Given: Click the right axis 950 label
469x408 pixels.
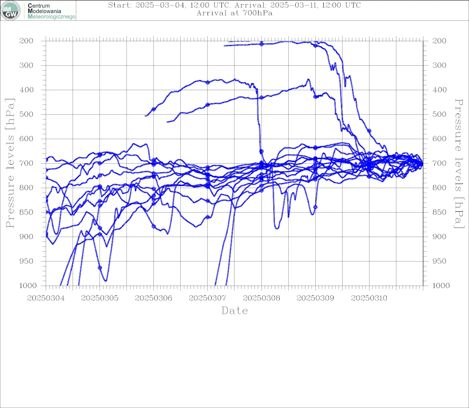Looking at the screenshot, I should click(x=439, y=261).
